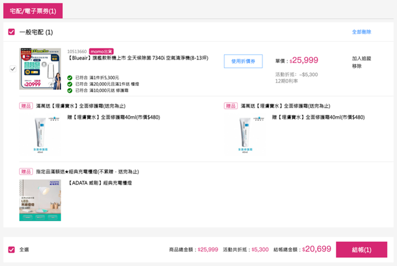Open the Blueair 7340i product title link
This screenshot has height=266, width=397.
click(138, 58)
